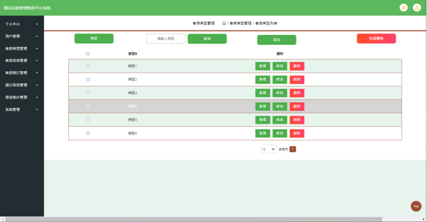Tick the select-all checkbox in table header
The height and width of the screenshot is (222, 427).
click(x=88, y=54)
